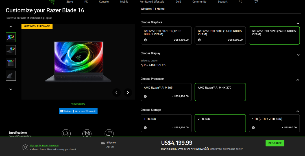Viewport: 305px width, 156px height.
Task: Show previous thumbnails with up chevron
Action: pos(11,27)
